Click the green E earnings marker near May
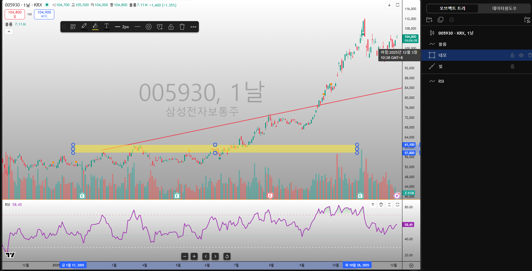 pos(177,196)
